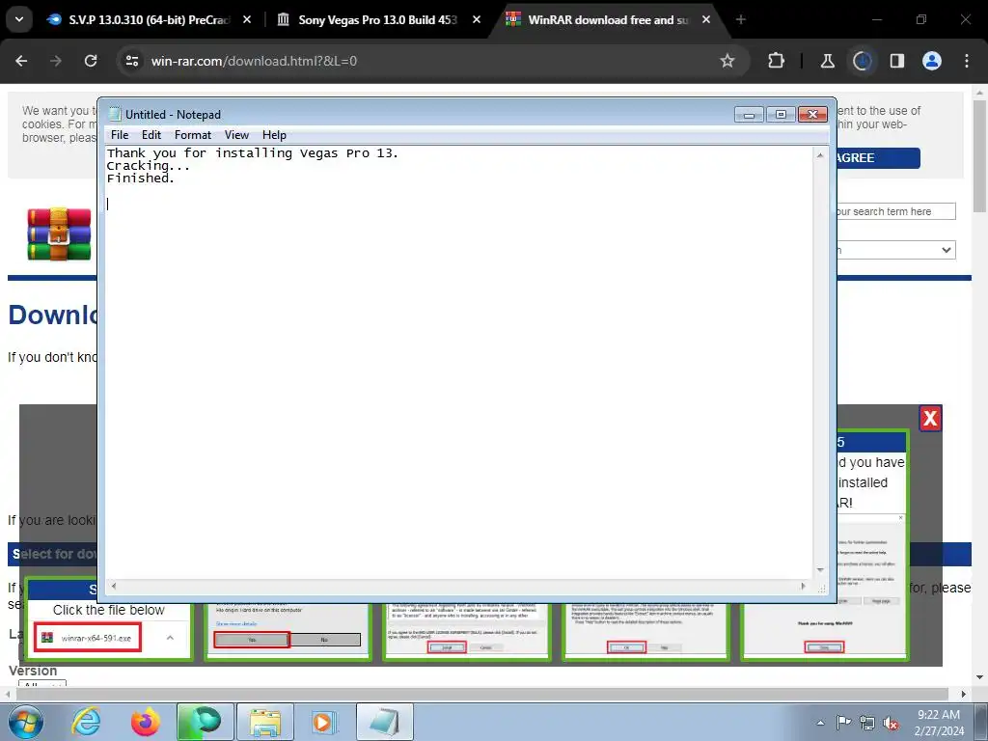Image resolution: width=988 pixels, height=741 pixels.
Task: Close the WinRAR download tab
Action: (x=706, y=19)
